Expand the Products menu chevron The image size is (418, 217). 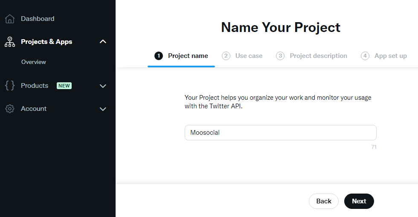(103, 86)
